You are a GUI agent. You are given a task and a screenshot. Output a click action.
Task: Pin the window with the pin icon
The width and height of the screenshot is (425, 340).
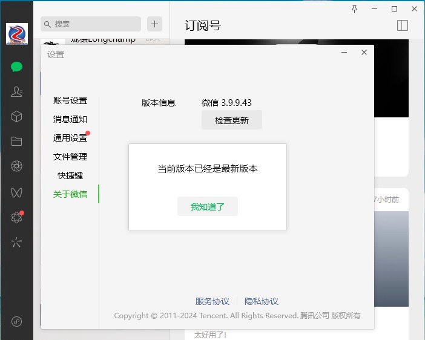355,8
